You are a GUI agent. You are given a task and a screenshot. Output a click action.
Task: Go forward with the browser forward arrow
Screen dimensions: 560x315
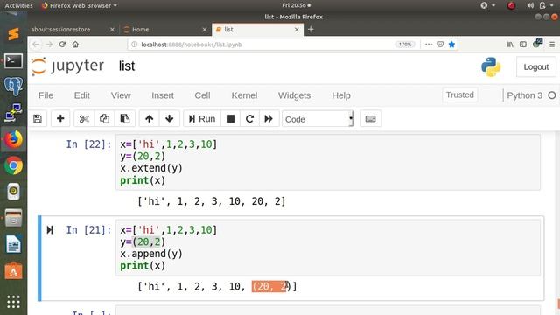click(x=49, y=45)
